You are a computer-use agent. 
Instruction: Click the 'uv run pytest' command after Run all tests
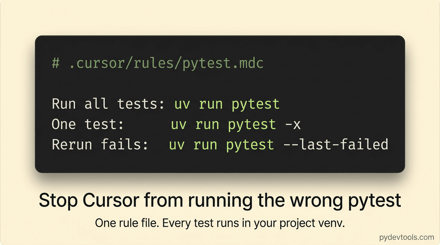[x=227, y=105]
